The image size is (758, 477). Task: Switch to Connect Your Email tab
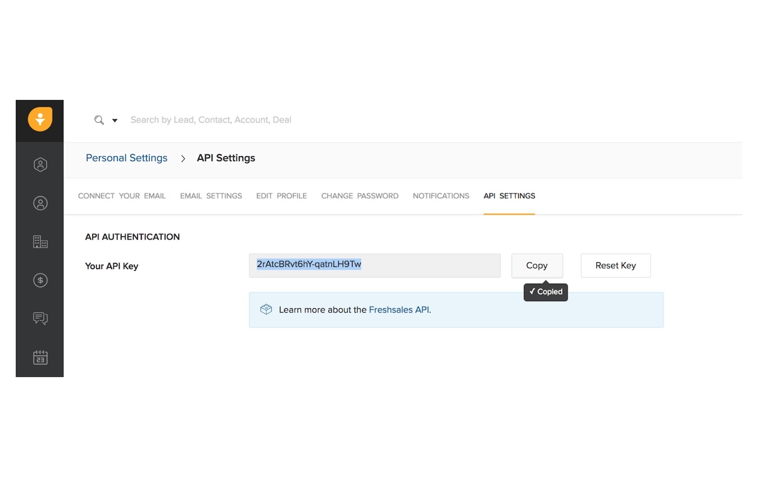click(x=122, y=196)
